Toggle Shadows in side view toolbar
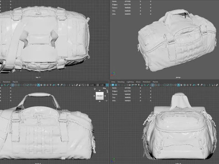The image size is (219, 164). click(193, 85)
